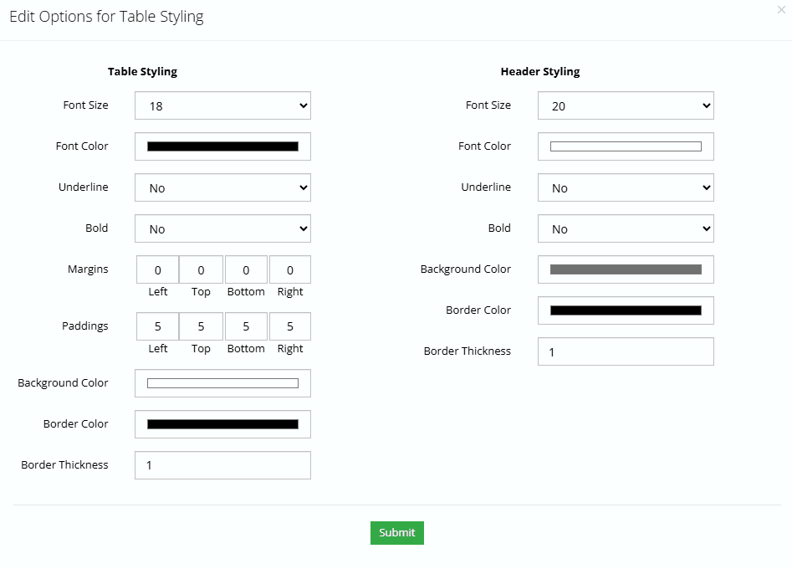The height and width of the screenshot is (569, 792).
Task: Open the Table Styling Underline dropdown
Action: click(222, 187)
